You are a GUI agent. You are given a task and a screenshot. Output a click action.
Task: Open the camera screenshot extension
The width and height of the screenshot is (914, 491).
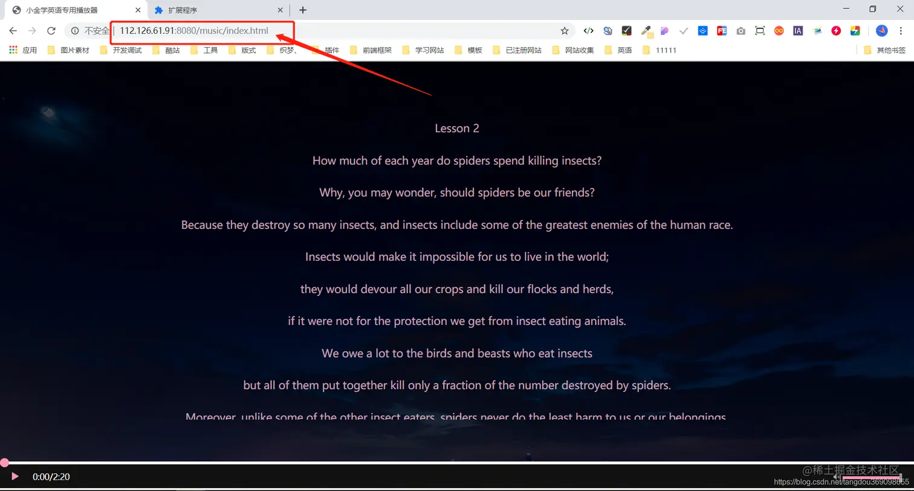click(x=741, y=31)
